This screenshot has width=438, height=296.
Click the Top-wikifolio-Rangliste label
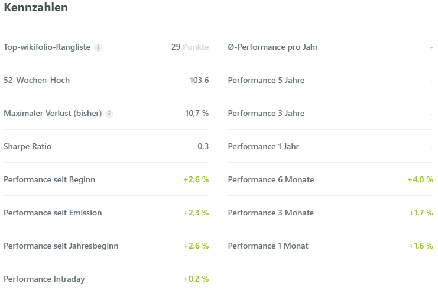click(47, 47)
